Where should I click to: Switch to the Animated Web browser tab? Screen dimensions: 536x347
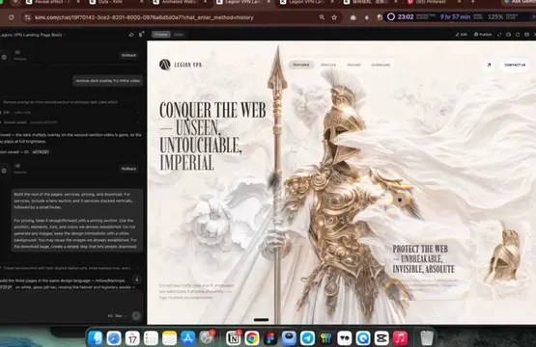click(x=179, y=2)
